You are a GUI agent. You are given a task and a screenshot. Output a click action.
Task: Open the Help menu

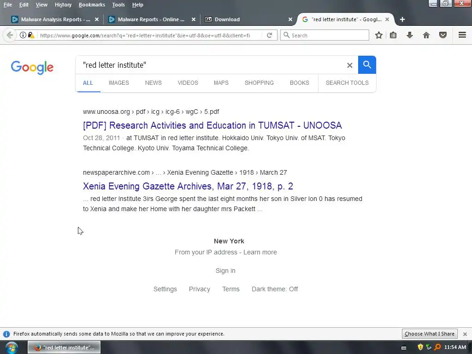pos(137,5)
